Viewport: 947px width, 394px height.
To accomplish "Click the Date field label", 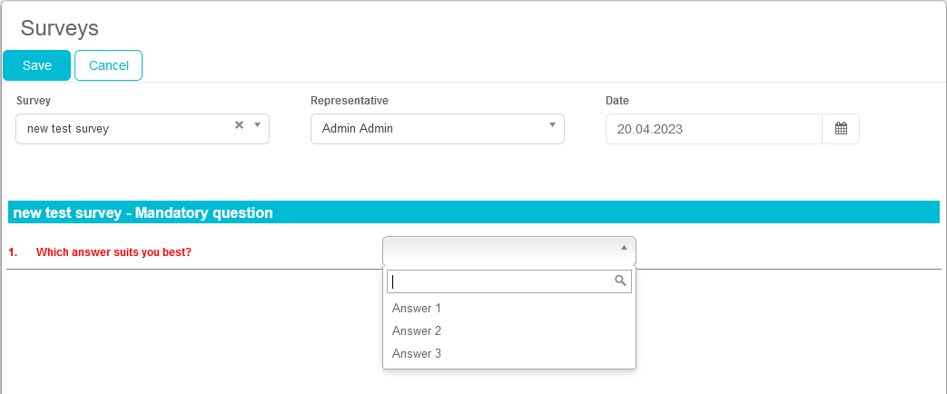I will 617,101.
